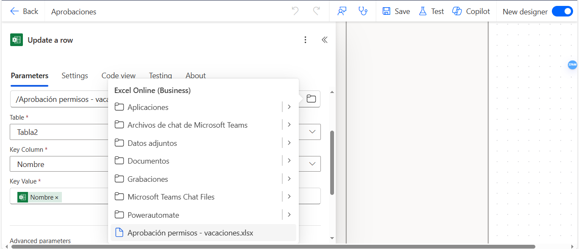
Task: Switch to the Parameters tab
Action: 30,76
